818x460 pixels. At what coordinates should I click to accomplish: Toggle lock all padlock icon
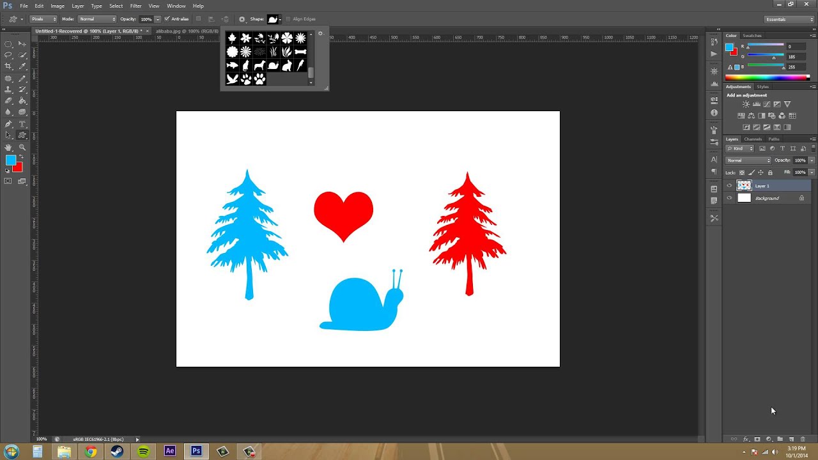pyautogui.click(x=770, y=172)
